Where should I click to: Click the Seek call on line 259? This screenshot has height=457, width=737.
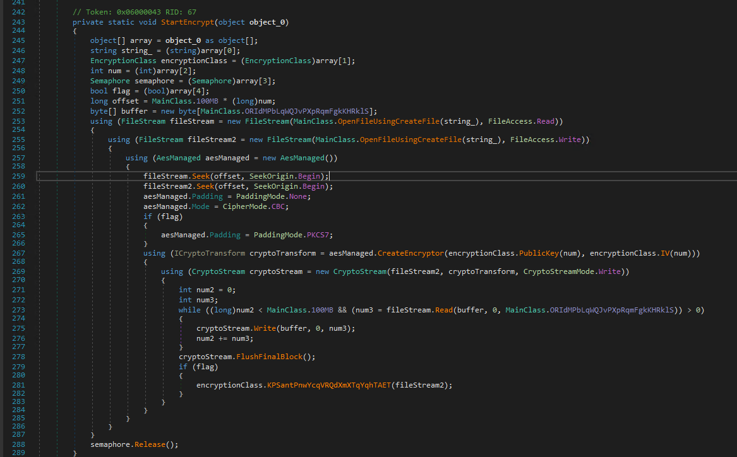[x=201, y=177]
